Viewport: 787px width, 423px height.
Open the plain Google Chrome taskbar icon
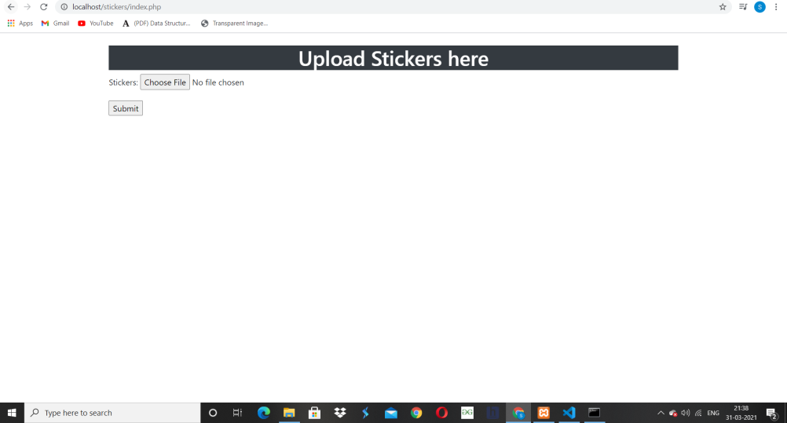(x=416, y=413)
